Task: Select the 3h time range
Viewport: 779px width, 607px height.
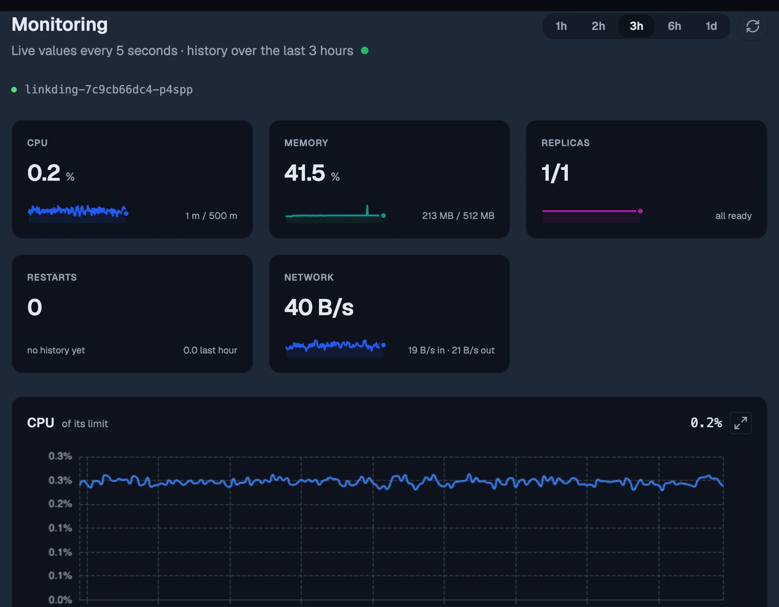Action: pyautogui.click(x=636, y=26)
